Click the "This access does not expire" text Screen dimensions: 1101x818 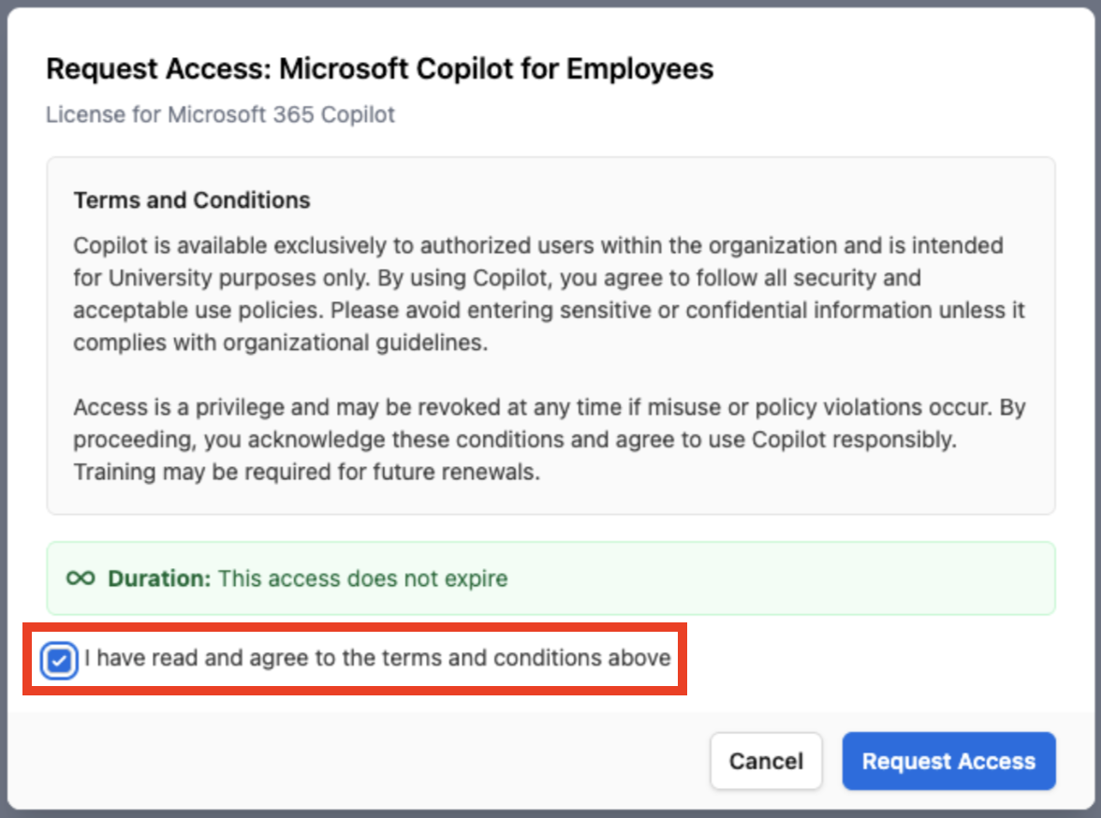(x=363, y=578)
